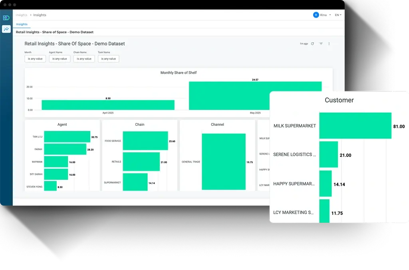
Task: Click the GENERAL TRADE channel bar
Action: 224,162
